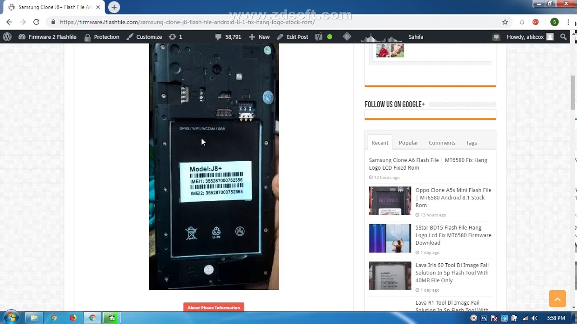Click the page vertical scrollbar thumb

click(x=573, y=92)
